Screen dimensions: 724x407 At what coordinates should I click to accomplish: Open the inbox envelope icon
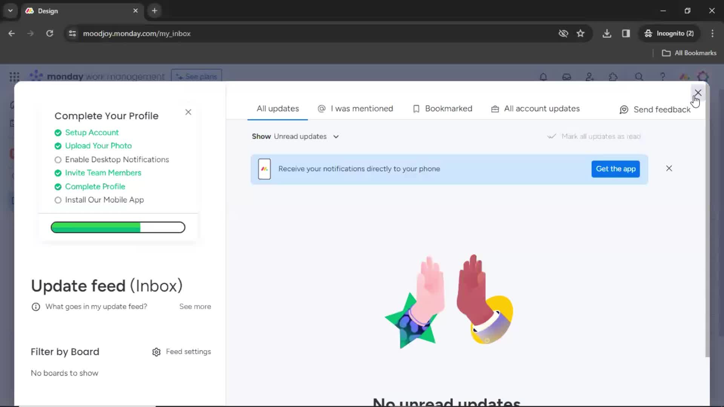point(567,77)
